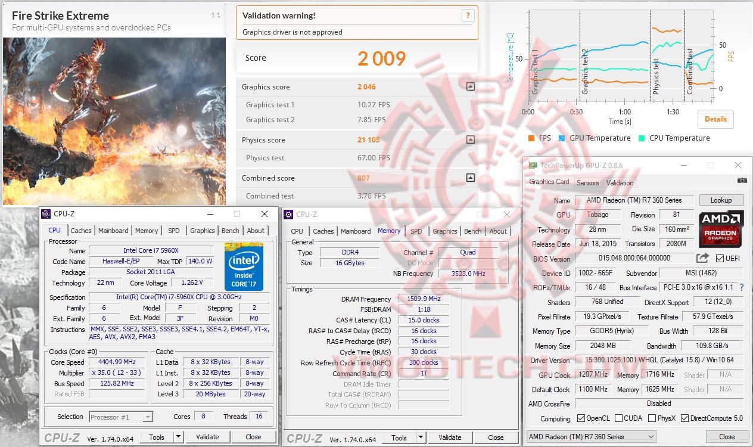
Task: Open the SPD tab in left CPU-Z window
Action: pos(174,231)
